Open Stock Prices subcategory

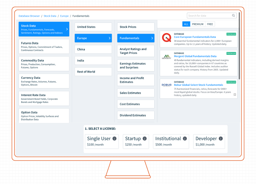136,27
